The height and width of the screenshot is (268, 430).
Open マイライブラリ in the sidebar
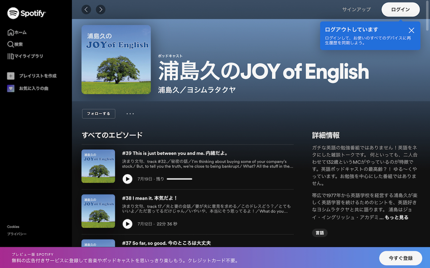click(x=25, y=56)
